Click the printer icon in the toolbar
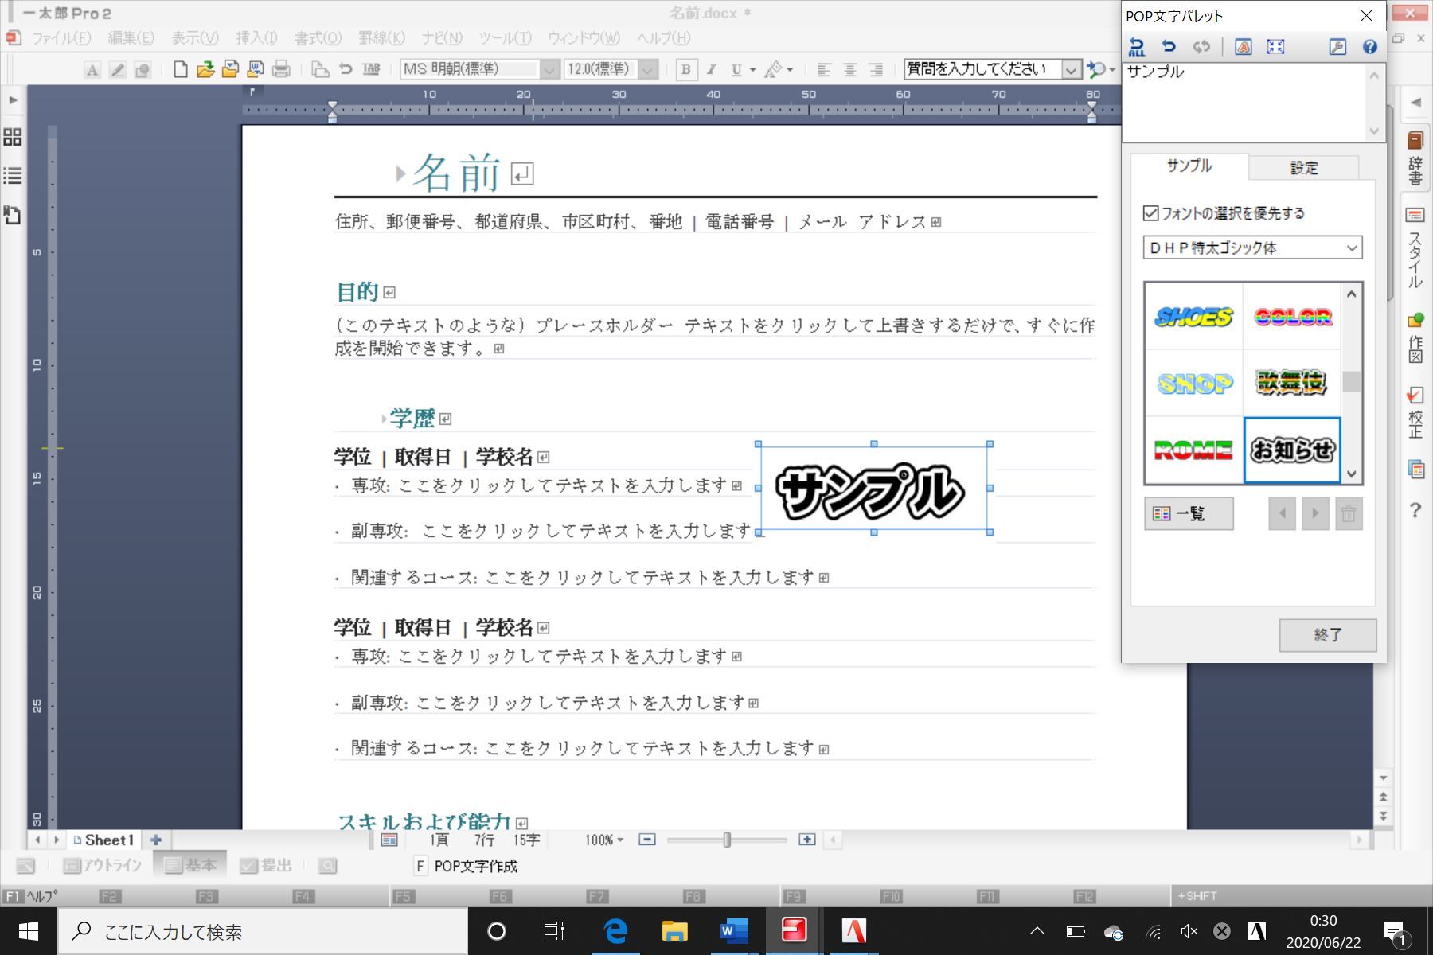Viewport: 1433px width, 955px height. tap(281, 69)
